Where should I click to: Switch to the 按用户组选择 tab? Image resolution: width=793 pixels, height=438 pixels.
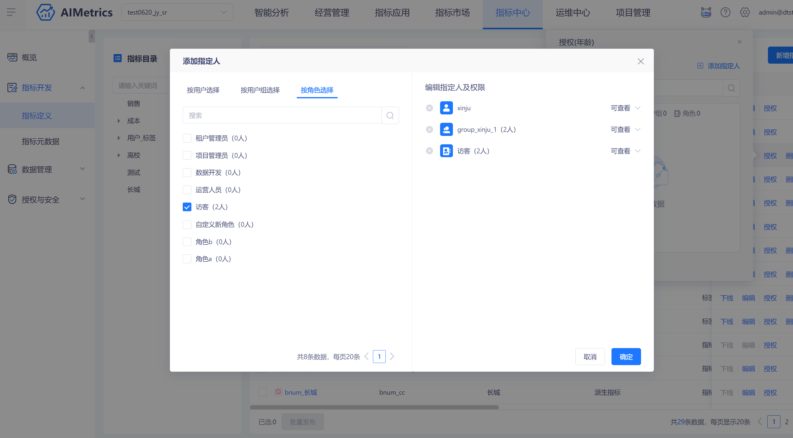coord(260,90)
